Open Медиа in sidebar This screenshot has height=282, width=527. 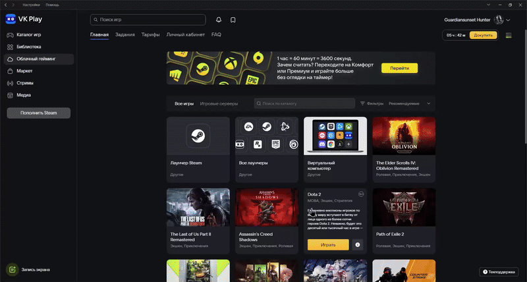pos(39,95)
